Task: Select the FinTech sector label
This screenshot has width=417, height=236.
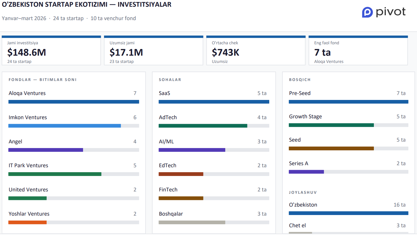Action: tap(168, 190)
